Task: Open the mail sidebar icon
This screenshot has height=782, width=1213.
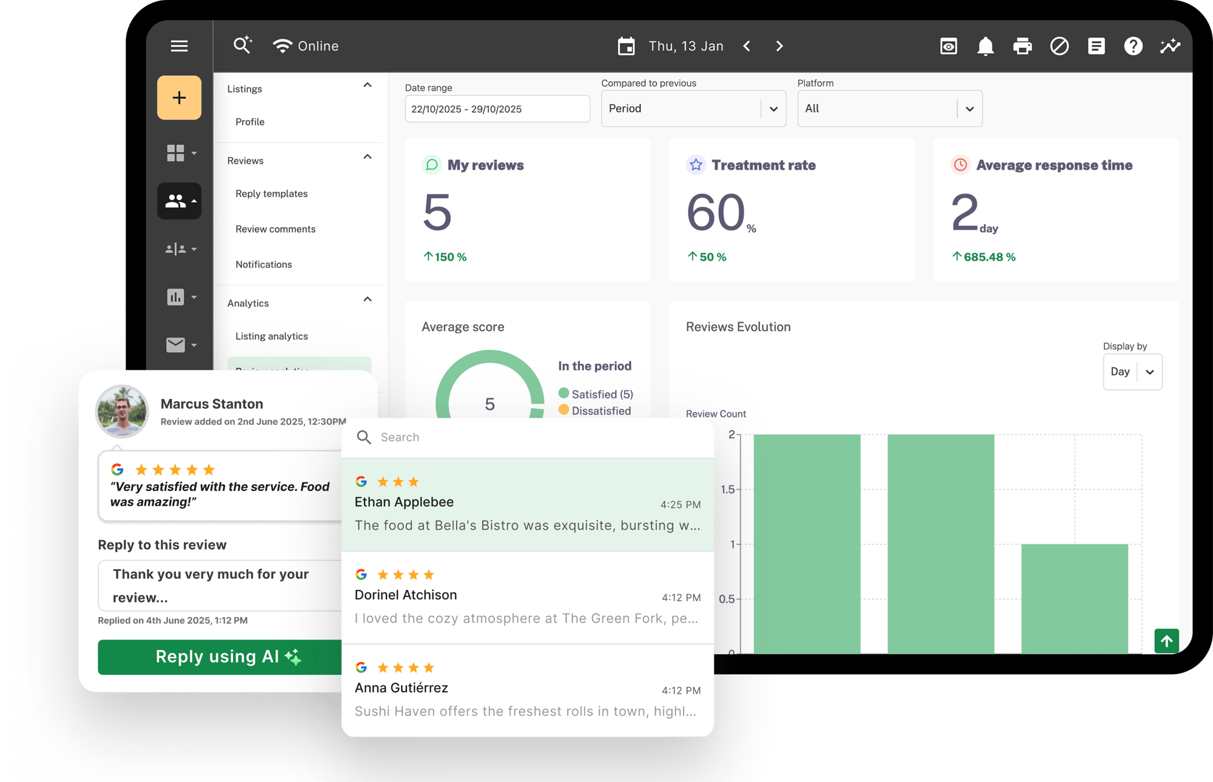Action: click(175, 345)
